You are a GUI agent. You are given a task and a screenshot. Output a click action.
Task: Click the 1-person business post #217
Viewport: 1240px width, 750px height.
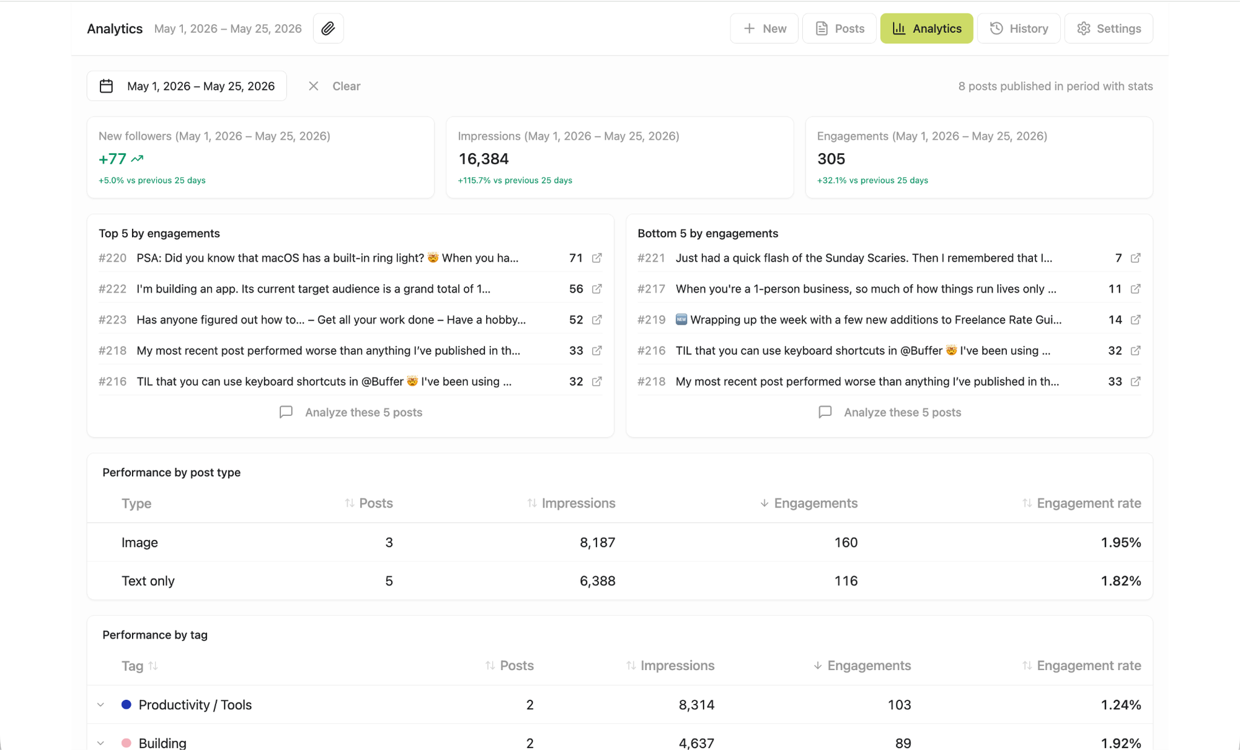point(866,289)
